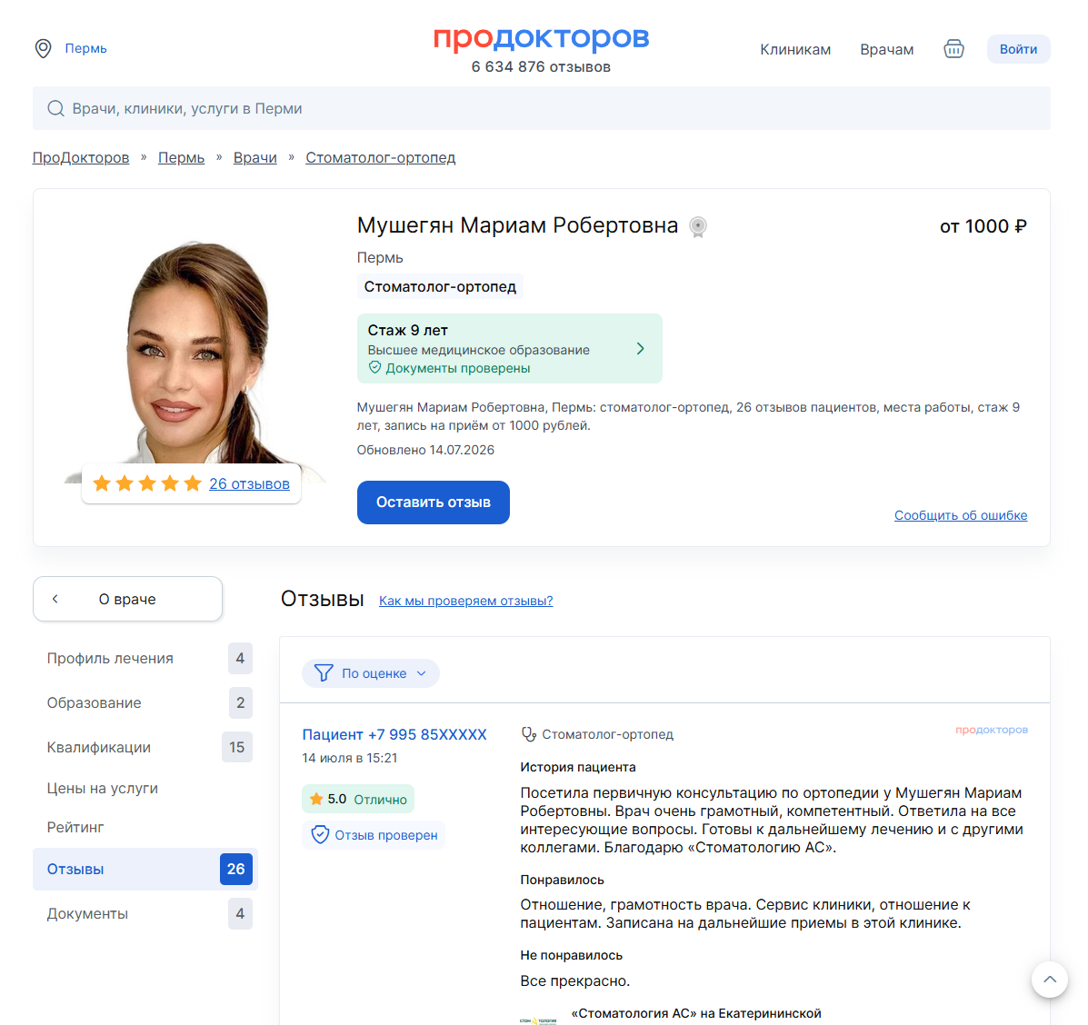Click the back chevron in О враче button
This screenshot has width=1088, height=1025.
click(x=55, y=599)
